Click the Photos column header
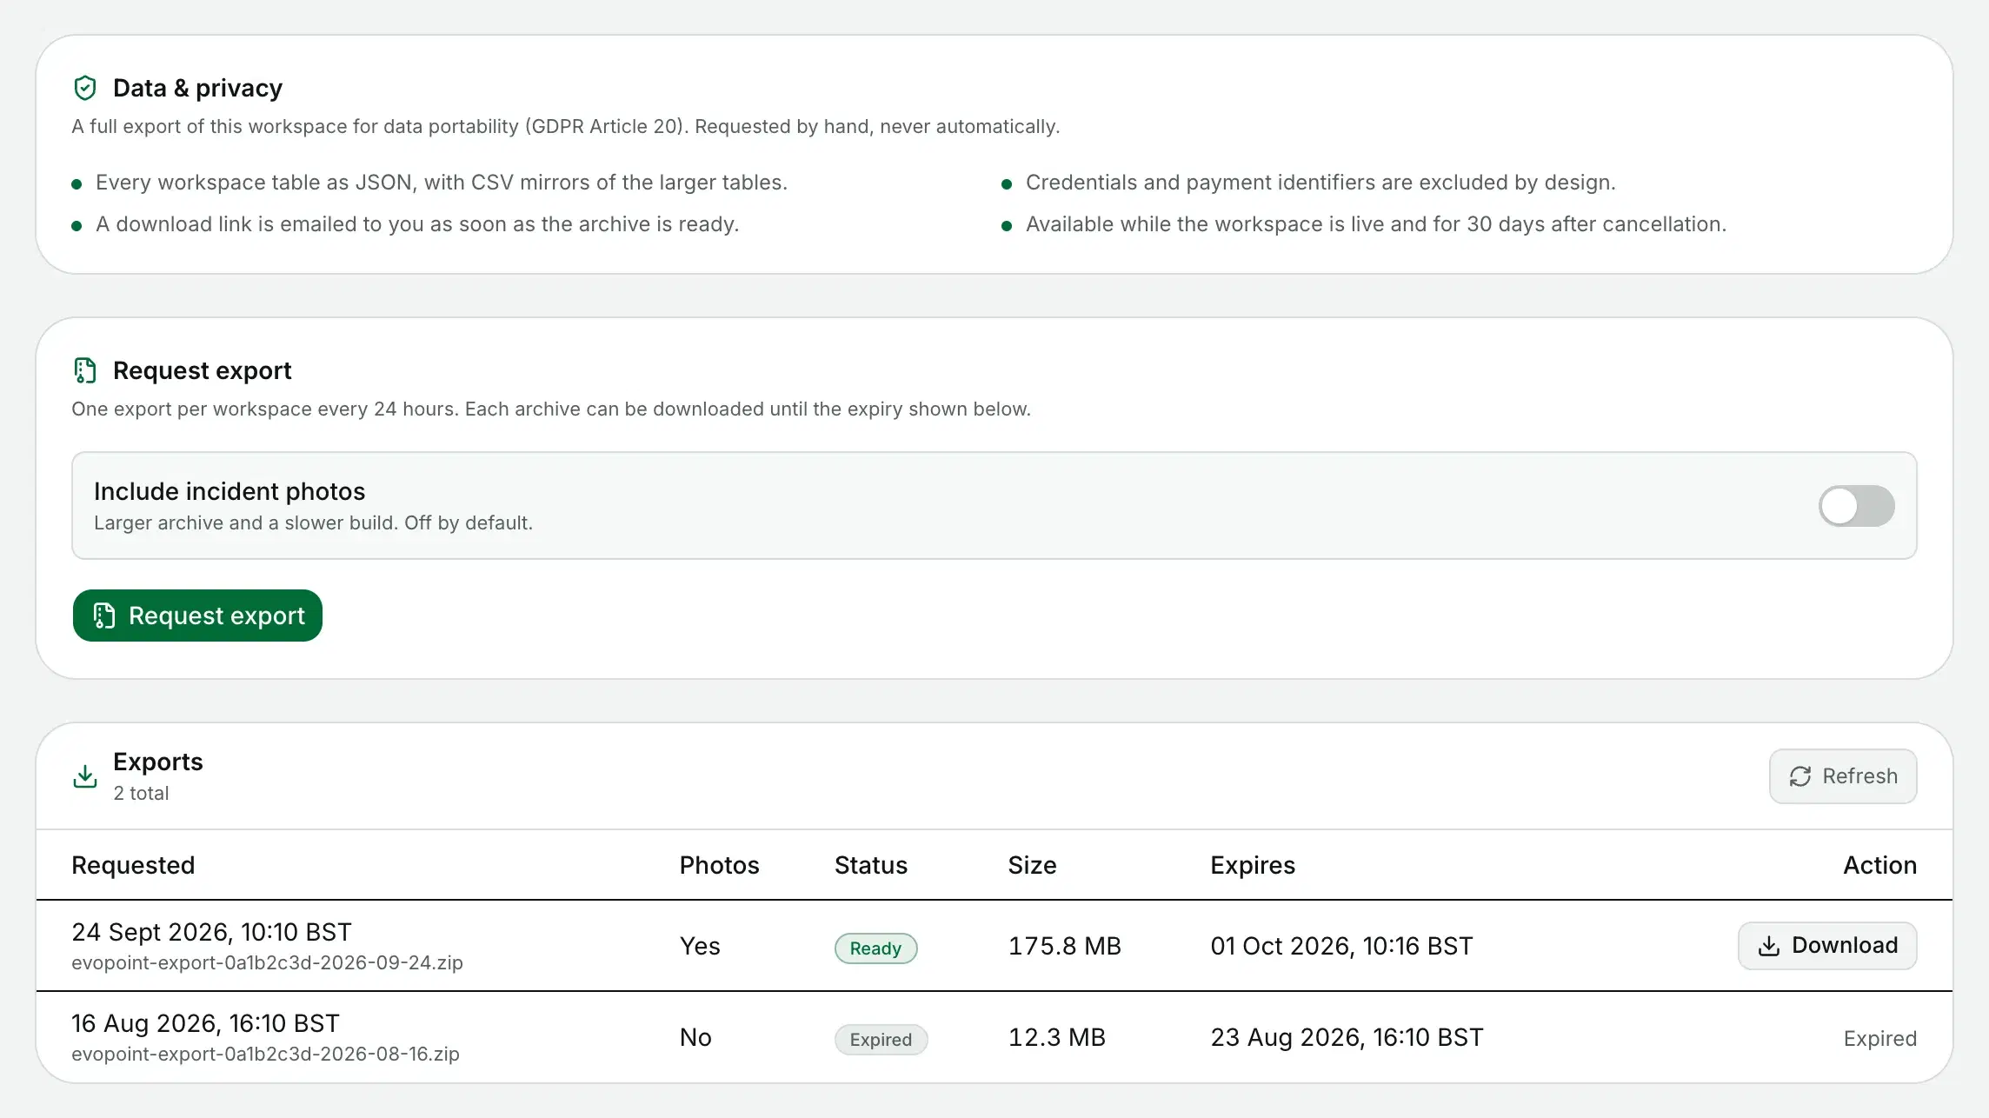This screenshot has width=1989, height=1118. click(719, 865)
